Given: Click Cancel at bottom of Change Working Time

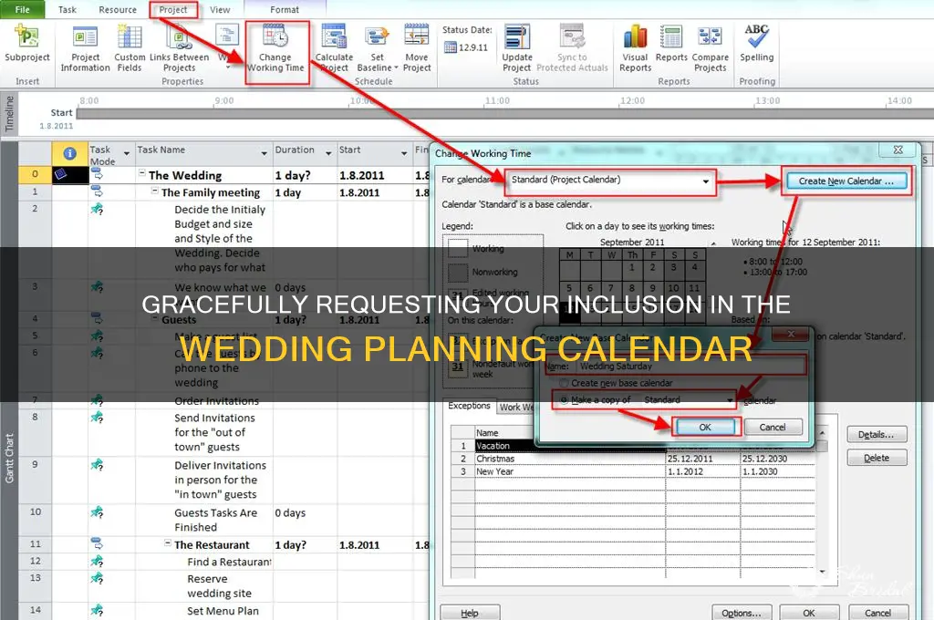Looking at the screenshot, I should (x=877, y=613).
